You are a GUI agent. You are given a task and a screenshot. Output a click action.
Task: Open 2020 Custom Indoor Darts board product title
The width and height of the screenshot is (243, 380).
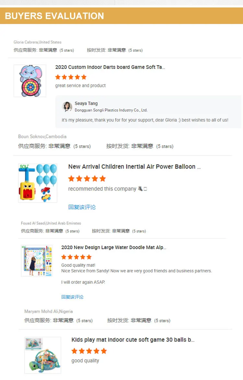pyautogui.click(x=110, y=67)
